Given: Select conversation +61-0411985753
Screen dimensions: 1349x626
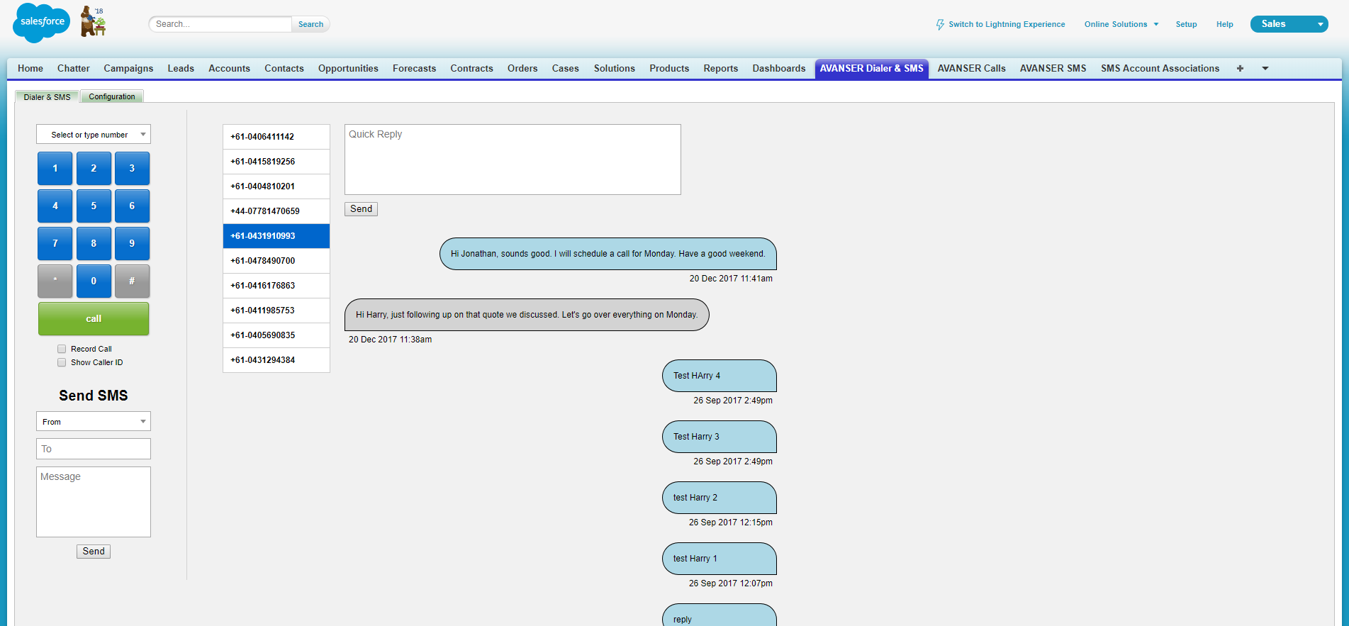Looking at the screenshot, I should click(276, 311).
